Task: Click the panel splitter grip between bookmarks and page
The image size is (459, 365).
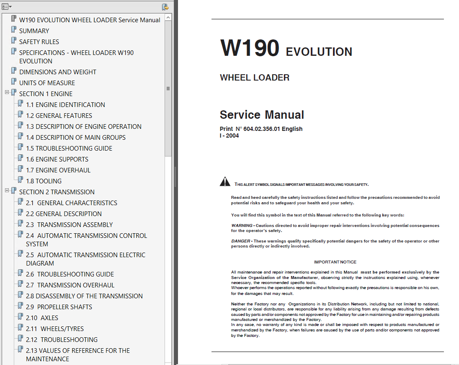Action: pyautogui.click(x=175, y=177)
